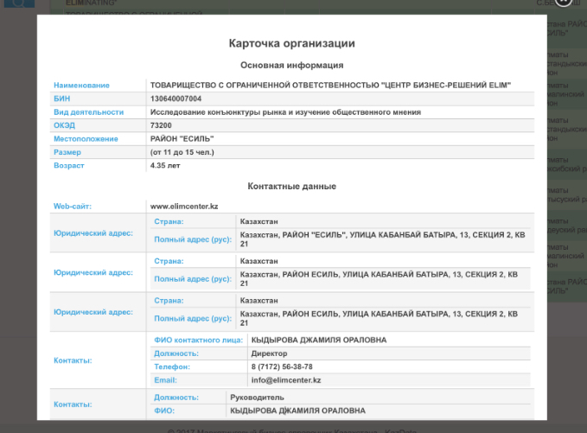Click the info@elimcenter.kz email address
The height and width of the screenshot is (433, 587).
tap(286, 380)
